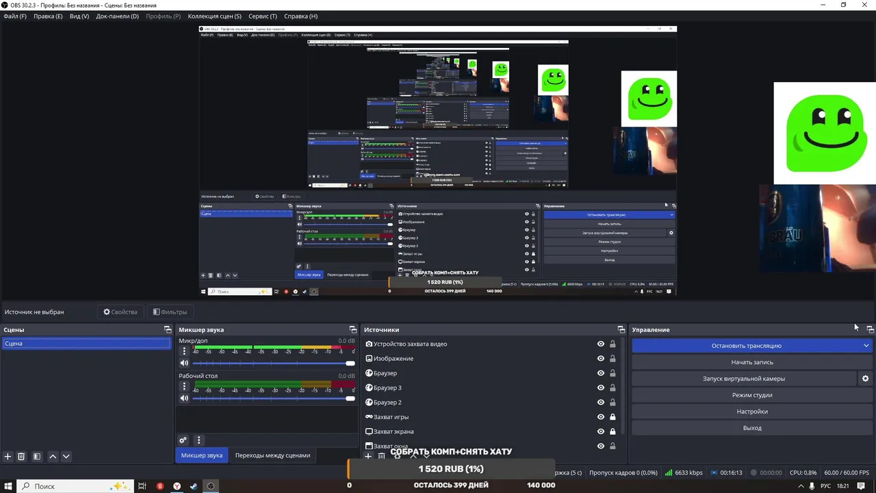Open the Вид menu
The image size is (876, 493).
79,16
